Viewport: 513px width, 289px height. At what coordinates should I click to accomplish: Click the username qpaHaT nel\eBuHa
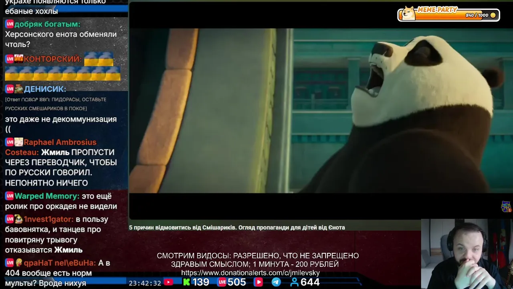pyautogui.click(x=59, y=263)
